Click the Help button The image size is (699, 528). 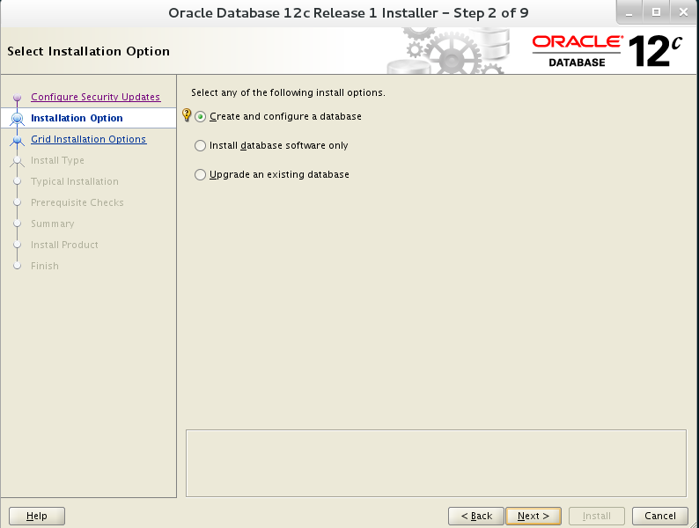coord(37,516)
